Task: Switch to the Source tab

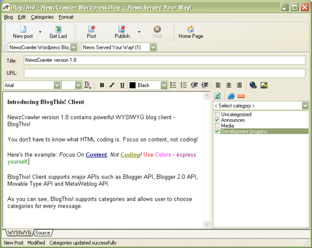Action: [43, 233]
